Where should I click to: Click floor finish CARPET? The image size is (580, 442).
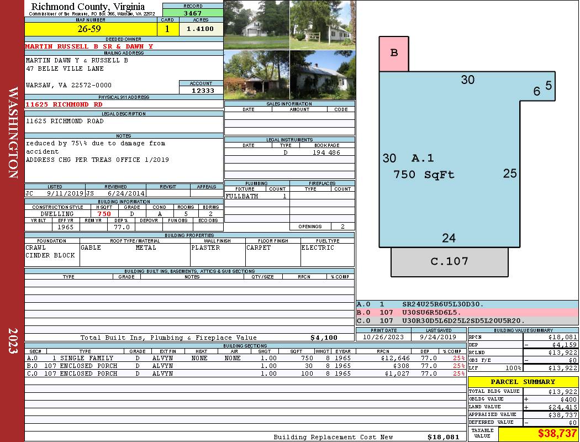click(x=259, y=248)
